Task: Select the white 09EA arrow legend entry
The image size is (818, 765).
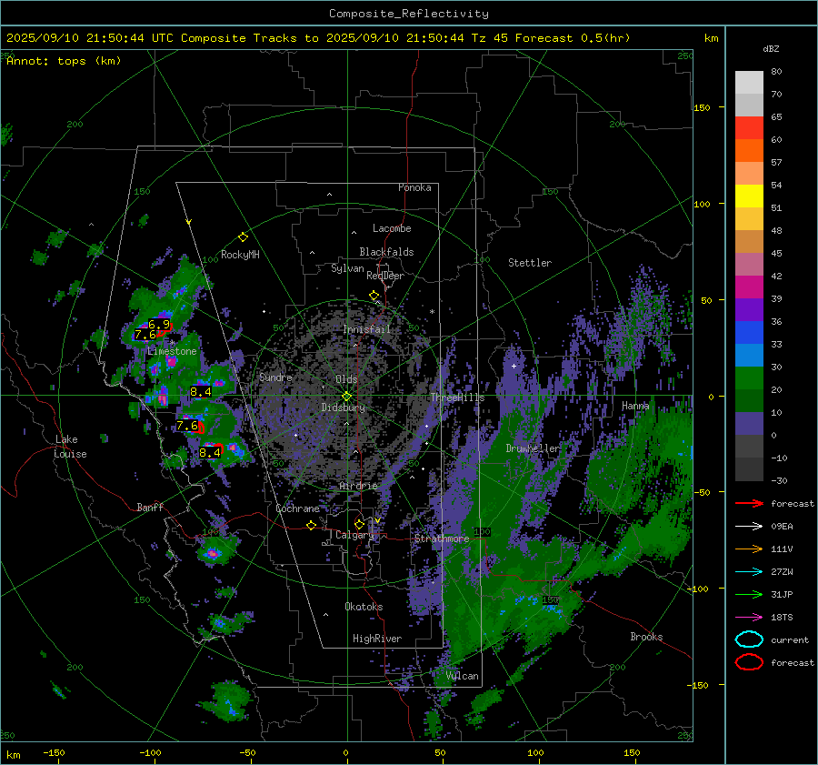Action: tap(749, 527)
